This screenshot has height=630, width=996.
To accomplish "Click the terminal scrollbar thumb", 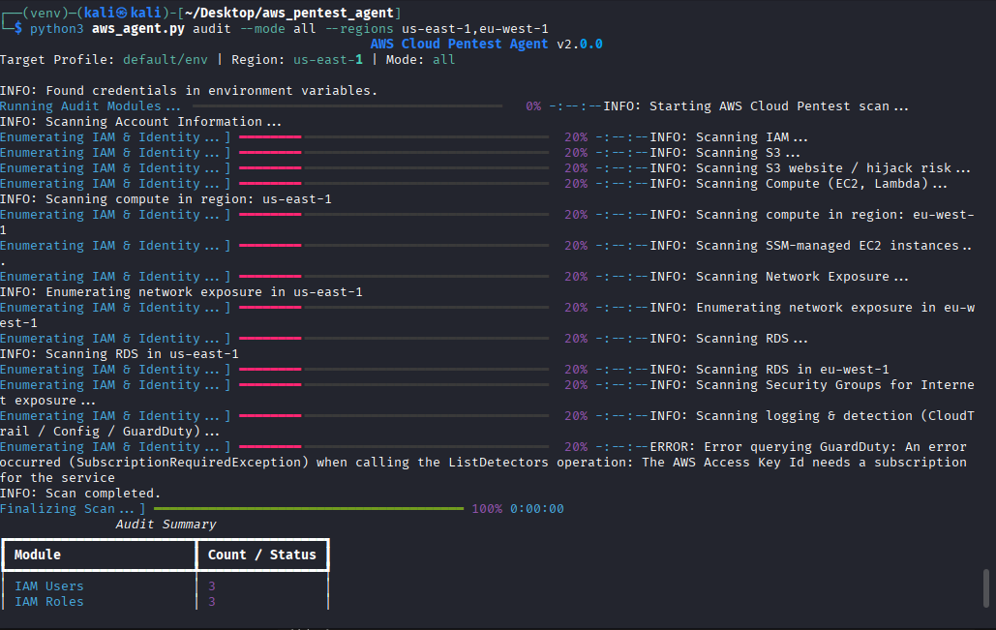I will [x=985, y=586].
